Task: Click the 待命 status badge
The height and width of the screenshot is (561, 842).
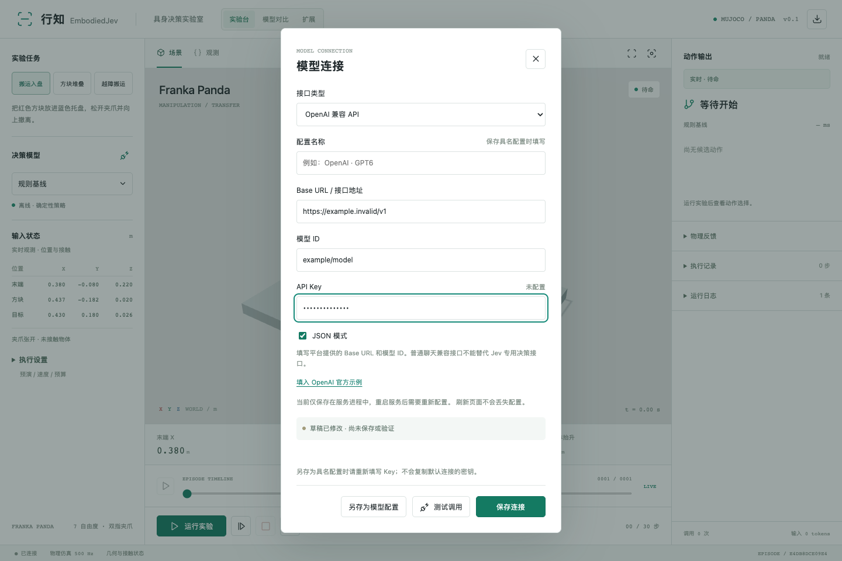Action: tap(644, 89)
